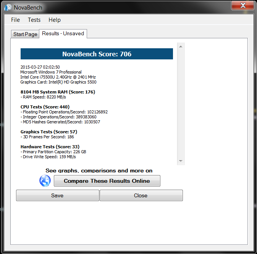The width and height of the screenshot is (257, 254).
Task: Click Graphics Tests (Score: 57) heading
Action: coord(48,132)
